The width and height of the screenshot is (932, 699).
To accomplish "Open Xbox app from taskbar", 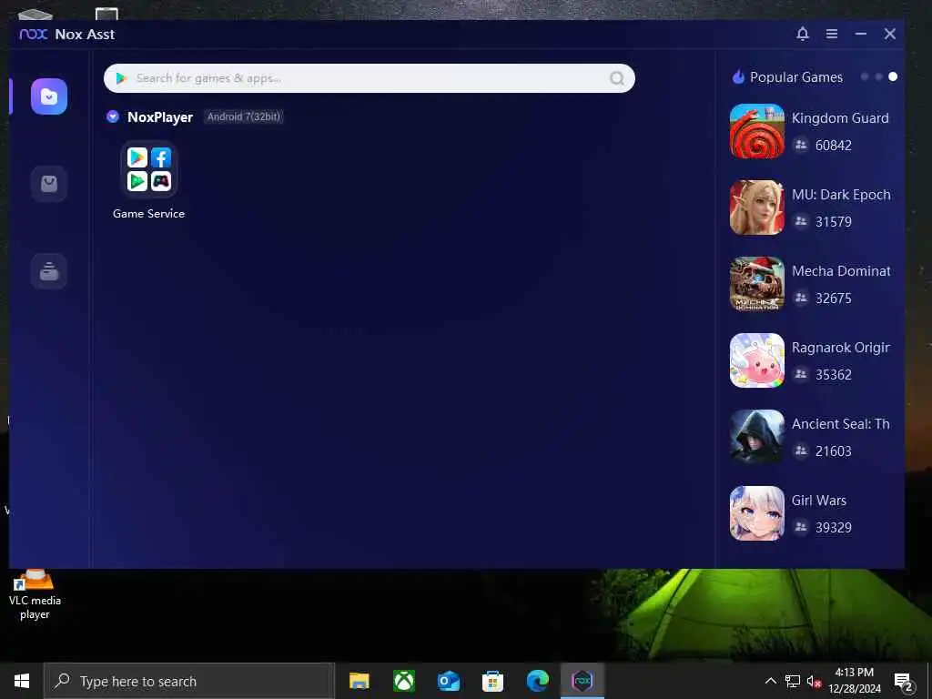I will (403, 681).
